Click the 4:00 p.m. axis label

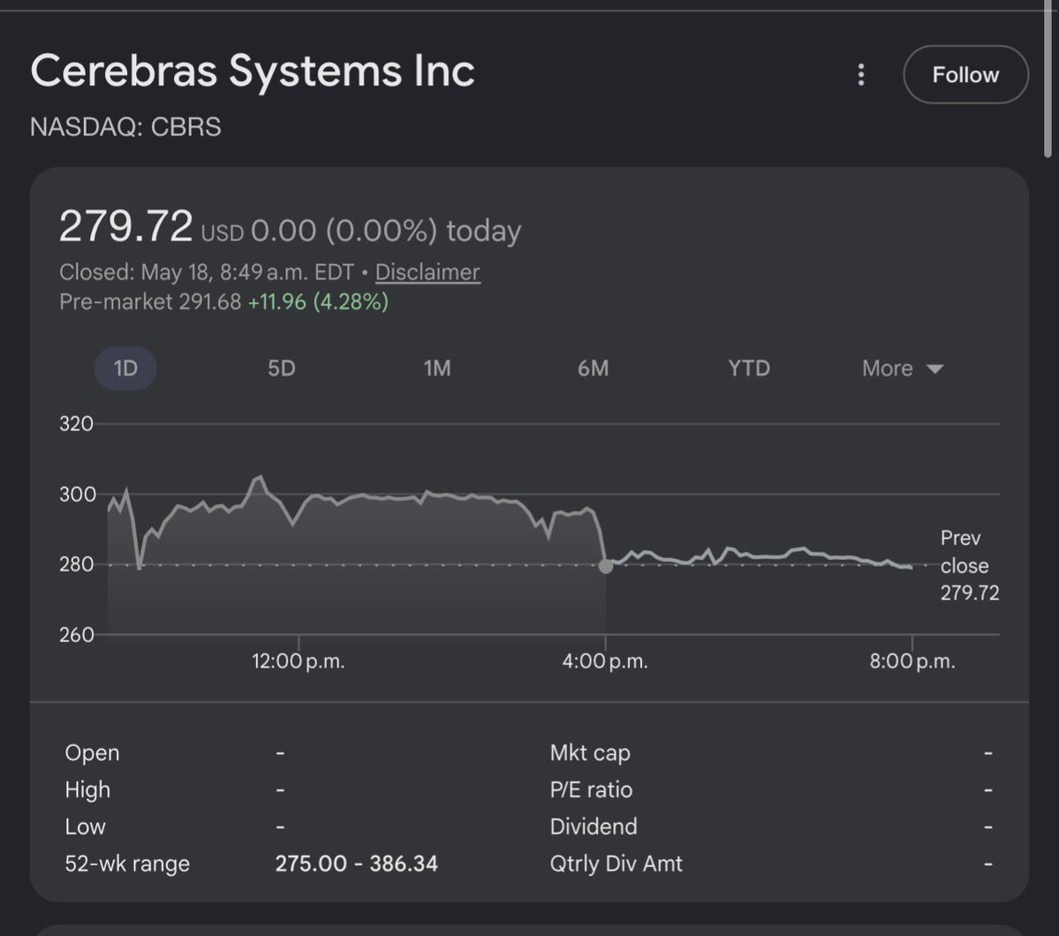604,661
